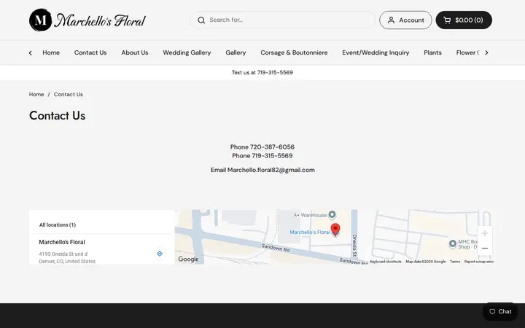Open Wedding Gallery menu item
Image resolution: width=525 pixels, height=328 pixels.
pos(187,52)
